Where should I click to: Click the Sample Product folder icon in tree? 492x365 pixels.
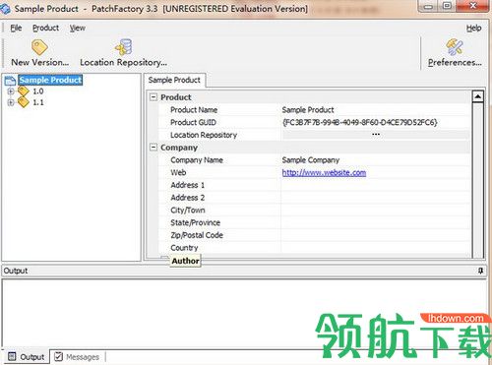click(10, 80)
